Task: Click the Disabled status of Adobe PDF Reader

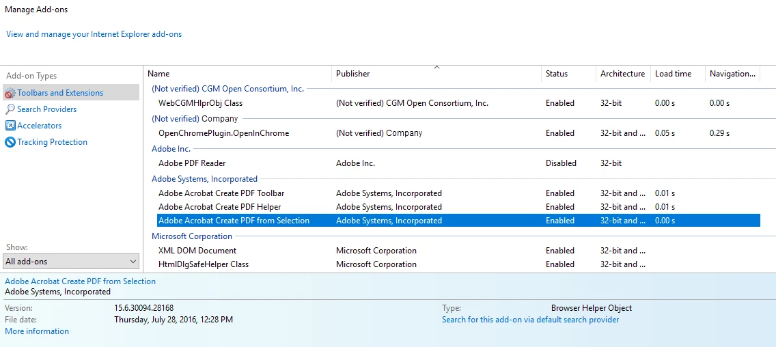Action: (561, 163)
